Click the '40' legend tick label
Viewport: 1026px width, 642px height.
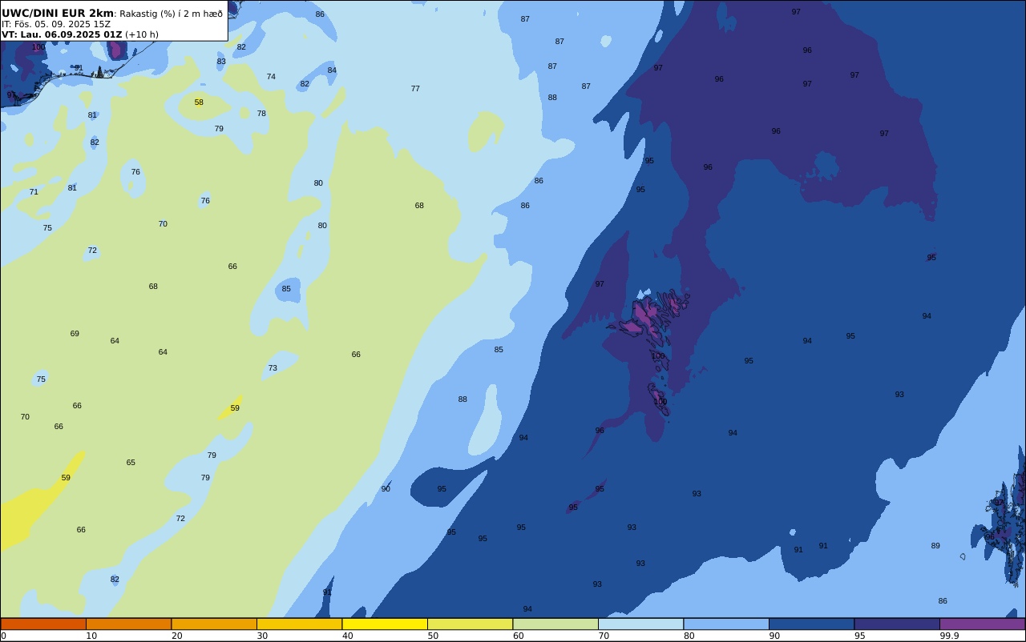tap(347, 636)
